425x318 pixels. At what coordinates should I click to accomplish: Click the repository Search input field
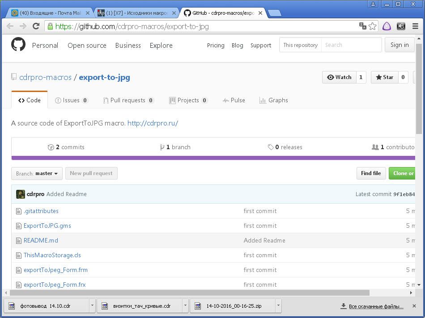pos(351,45)
